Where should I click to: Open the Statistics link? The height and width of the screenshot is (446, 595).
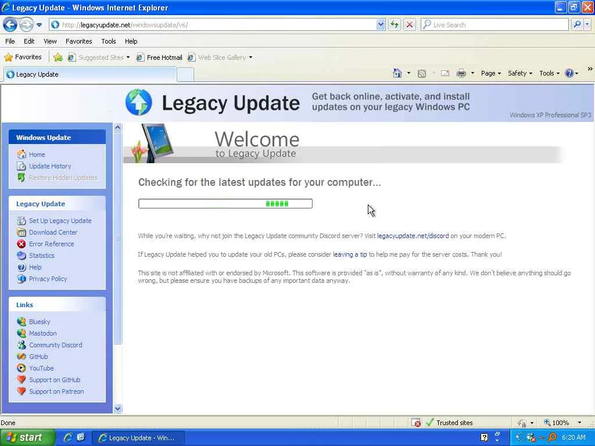click(42, 256)
